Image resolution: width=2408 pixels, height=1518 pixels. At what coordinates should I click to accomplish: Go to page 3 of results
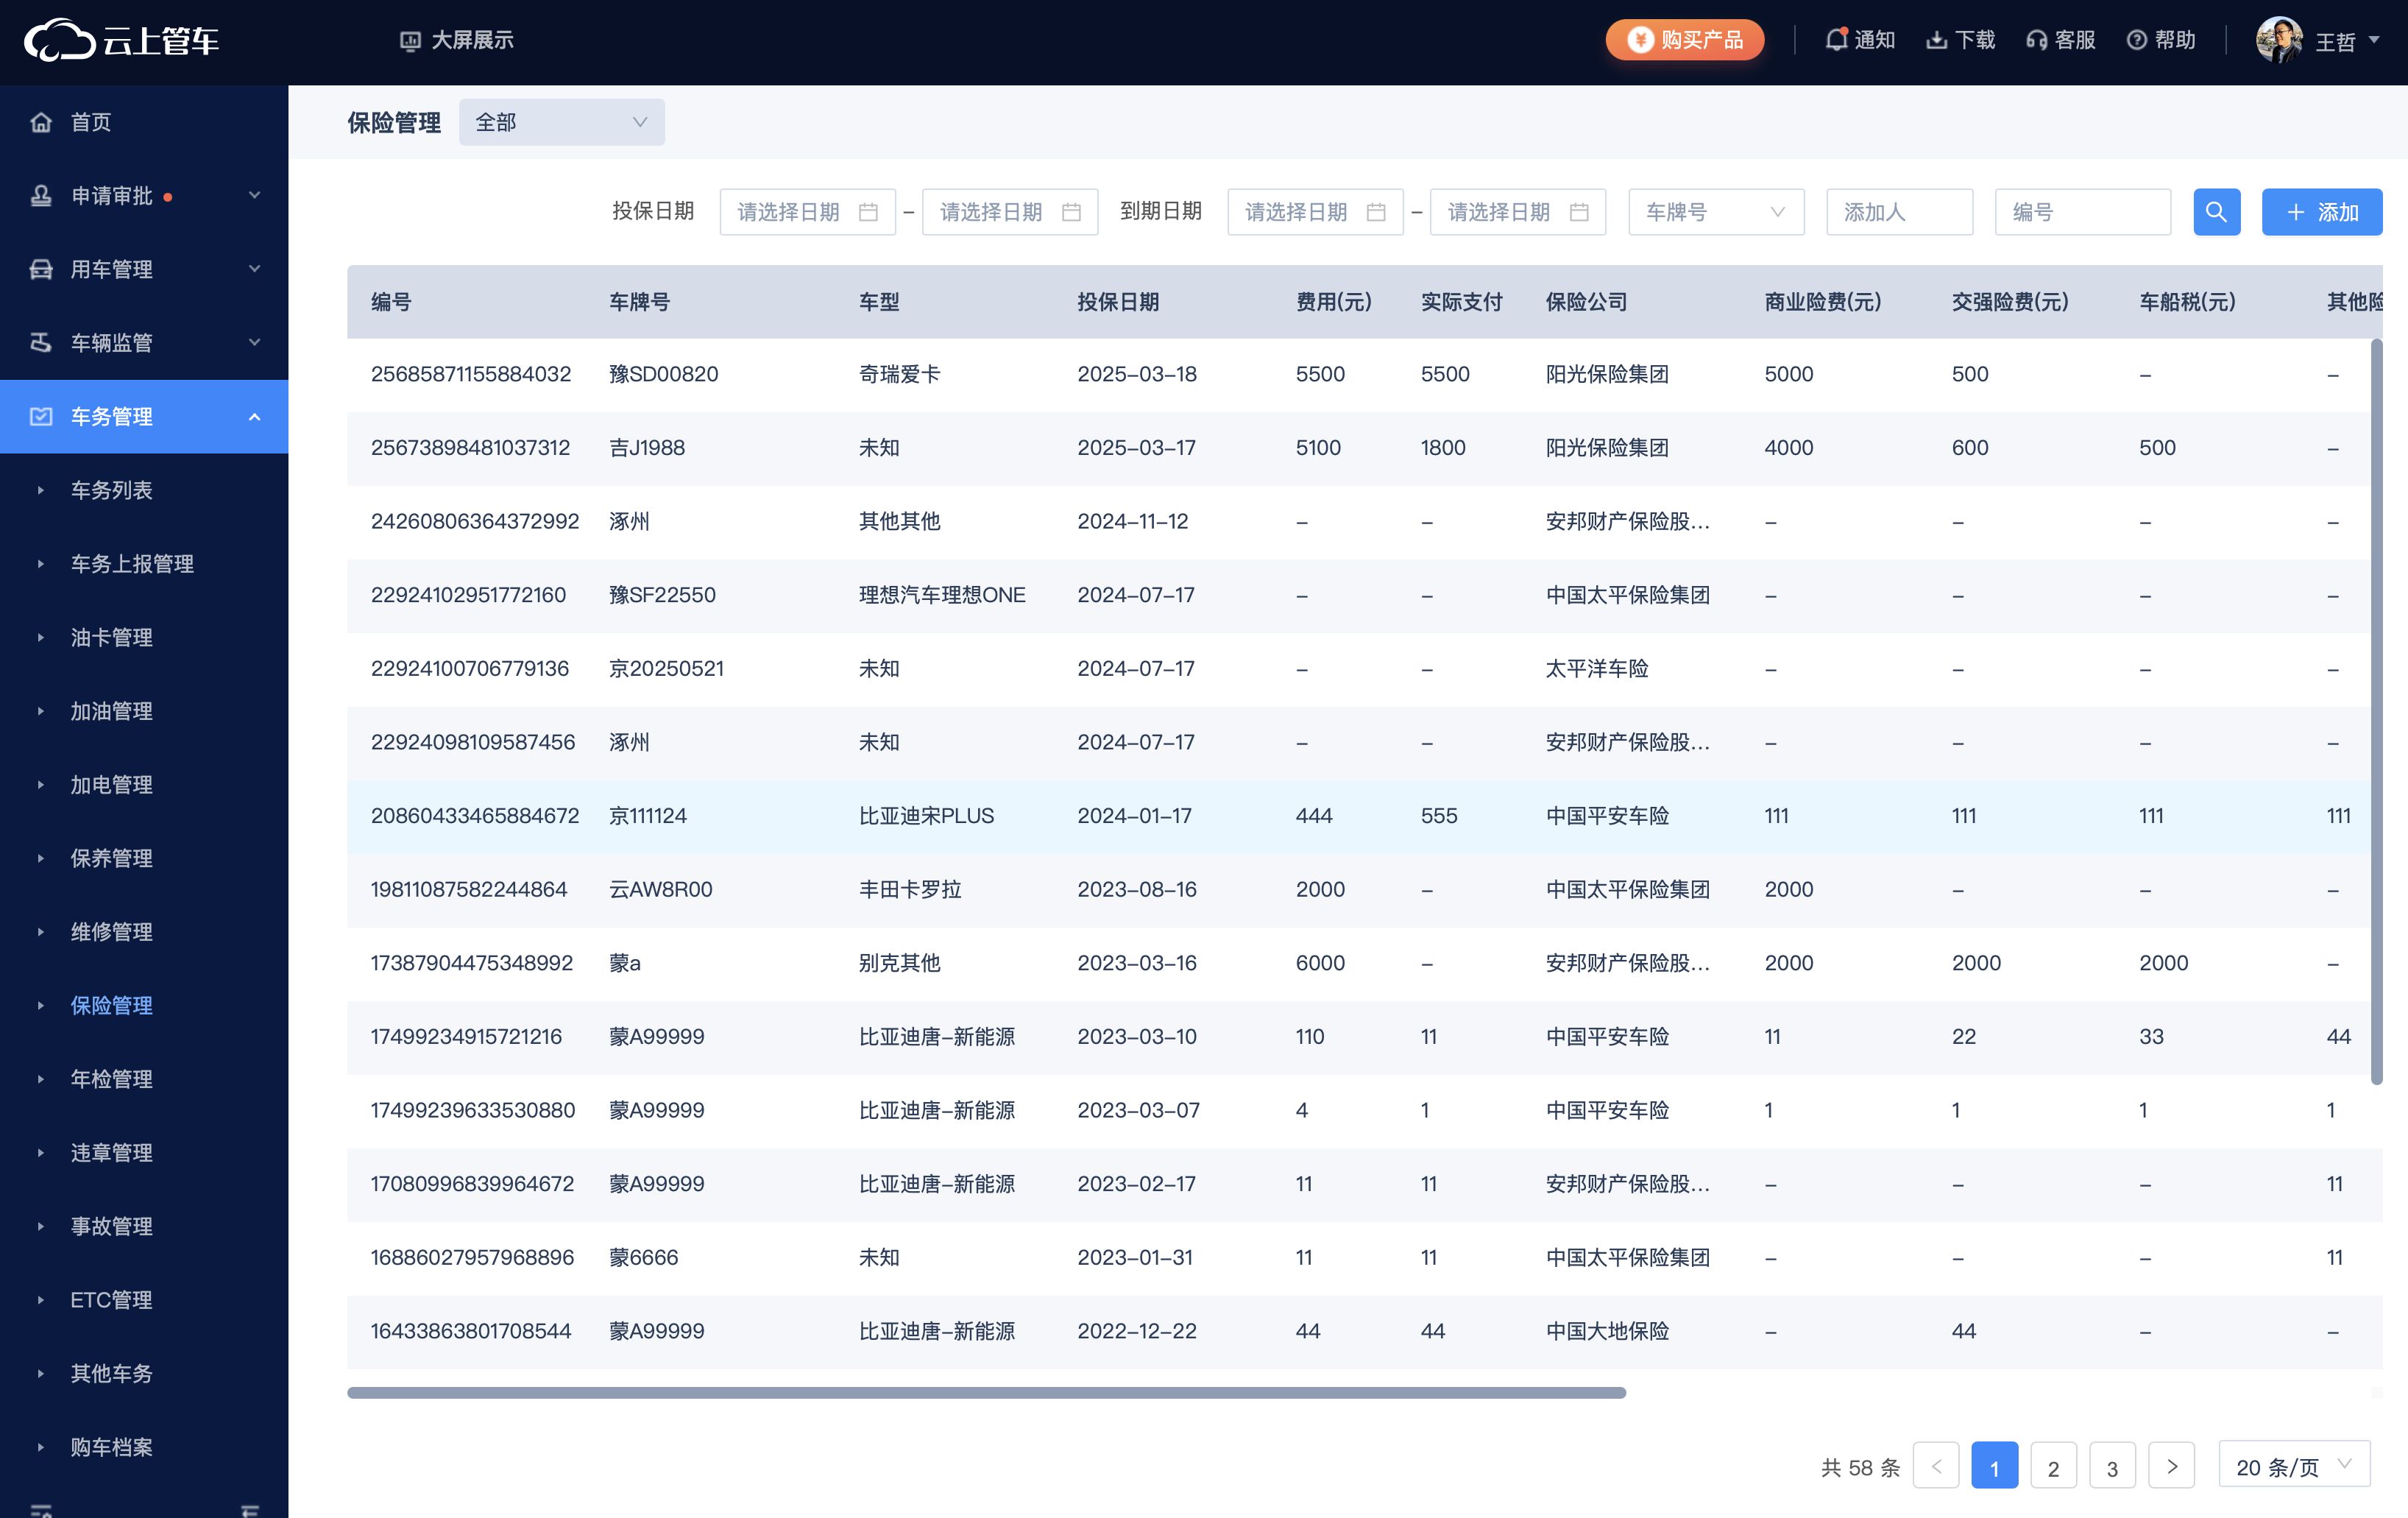(2113, 1466)
